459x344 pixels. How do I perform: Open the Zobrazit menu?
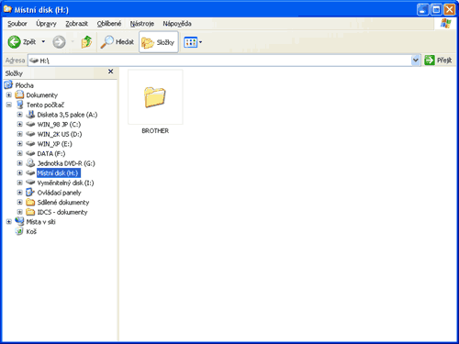coord(76,24)
